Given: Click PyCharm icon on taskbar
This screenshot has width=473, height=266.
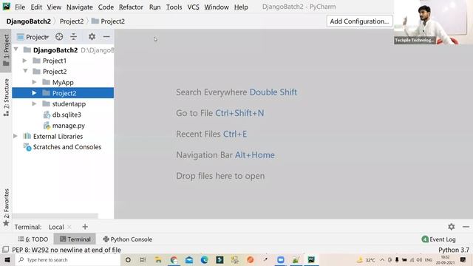Looking at the screenshot, I should tap(311, 259).
